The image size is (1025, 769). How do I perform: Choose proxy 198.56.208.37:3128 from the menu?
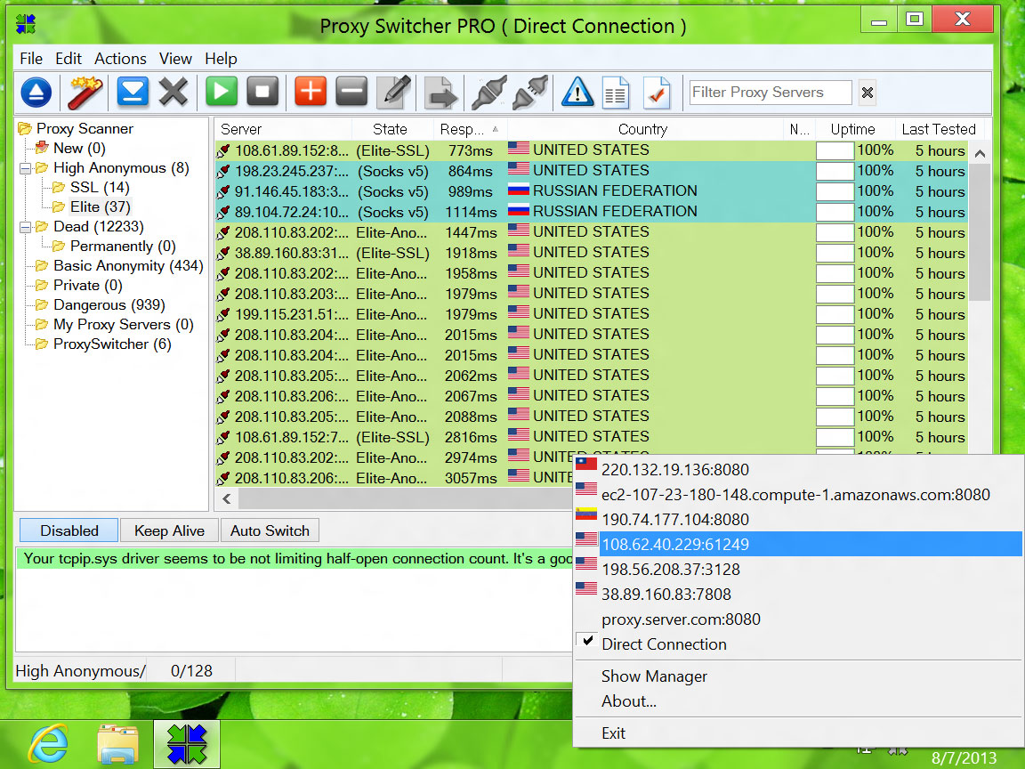pyautogui.click(x=798, y=569)
